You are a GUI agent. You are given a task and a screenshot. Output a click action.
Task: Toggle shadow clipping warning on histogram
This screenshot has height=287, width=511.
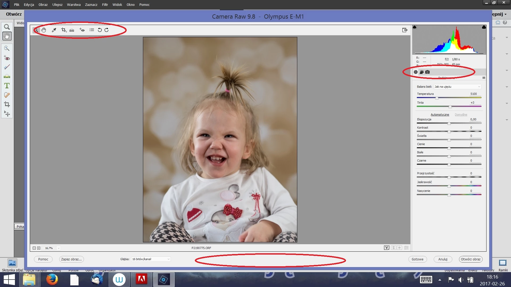pos(414,27)
